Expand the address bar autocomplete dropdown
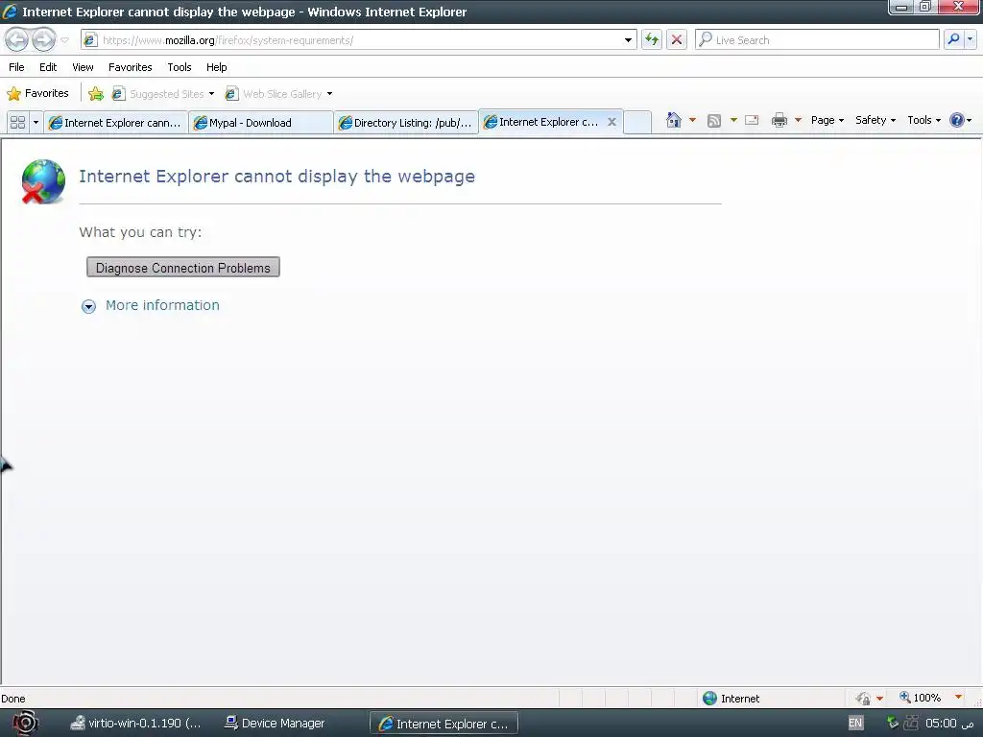Screen dimensions: 983x737 point(628,40)
